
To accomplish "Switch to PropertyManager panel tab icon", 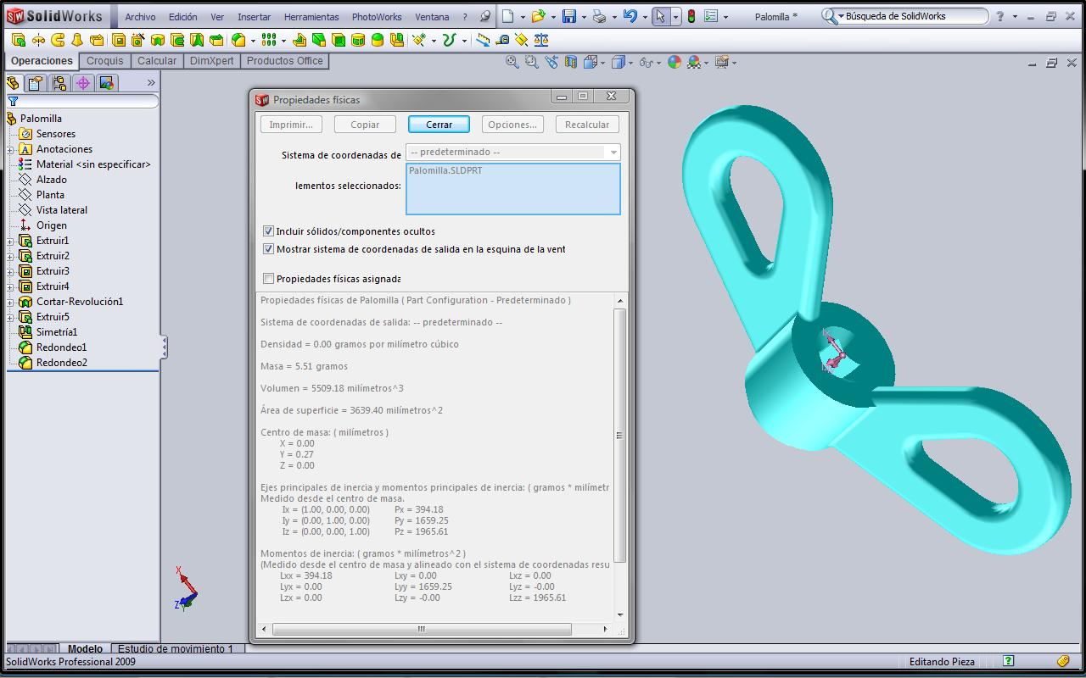I will [x=35, y=82].
